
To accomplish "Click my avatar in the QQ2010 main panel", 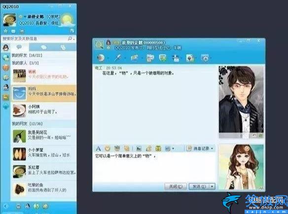I will 9,20.
